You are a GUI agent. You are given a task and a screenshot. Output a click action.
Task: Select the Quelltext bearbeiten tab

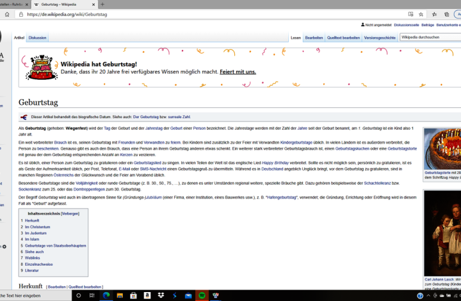tap(343, 38)
